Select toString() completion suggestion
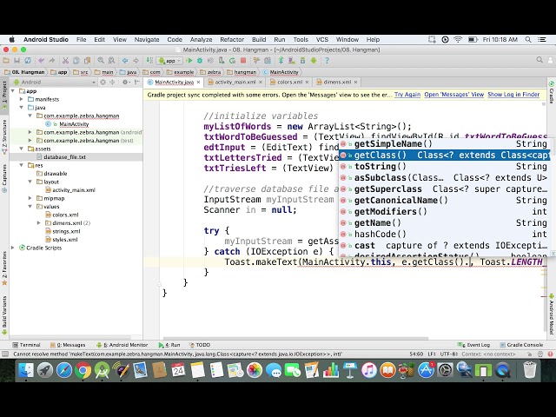Viewport: 556px width, 417px height. (x=444, y=167)
